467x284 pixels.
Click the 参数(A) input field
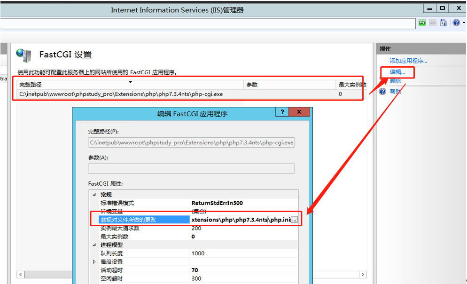coord(191,168)
